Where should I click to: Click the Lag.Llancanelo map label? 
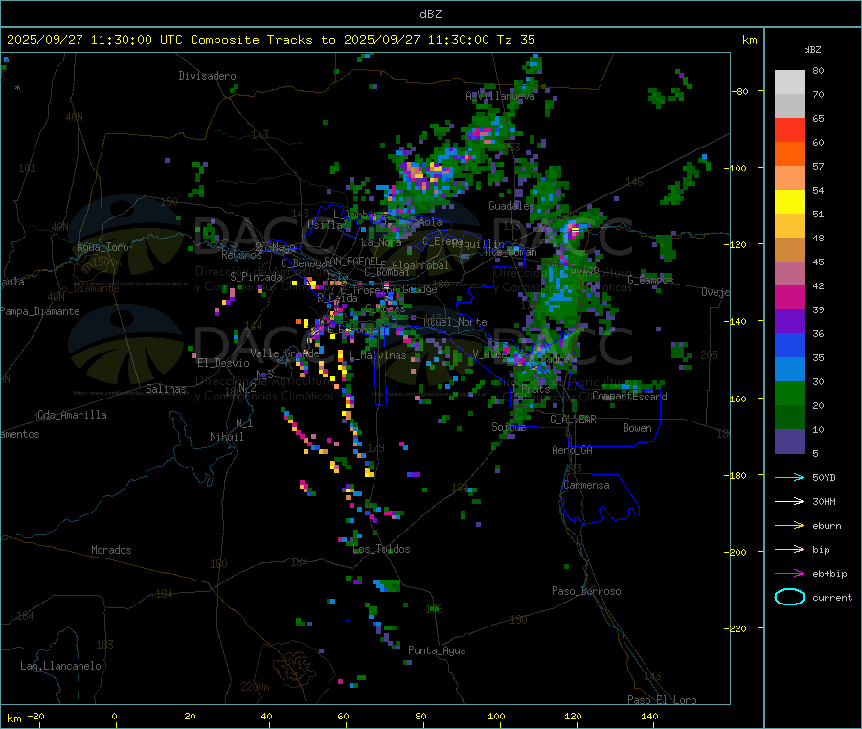(61, 666)
